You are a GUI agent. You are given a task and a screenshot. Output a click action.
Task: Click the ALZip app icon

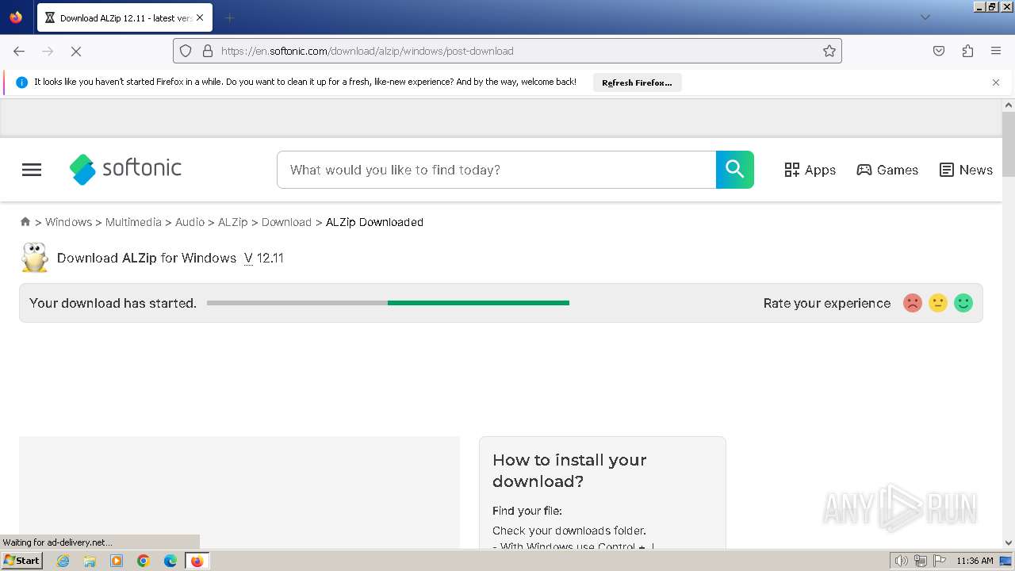pyautogui.click(x=34, y=258)
